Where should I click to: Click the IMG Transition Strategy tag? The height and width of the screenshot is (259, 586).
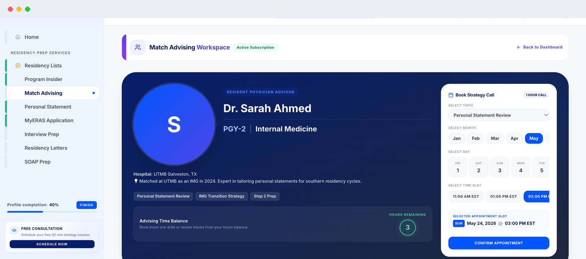pos(222,196)
